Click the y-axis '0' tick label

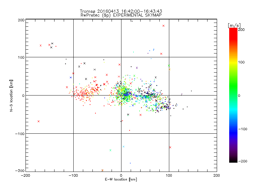point(23,95)
